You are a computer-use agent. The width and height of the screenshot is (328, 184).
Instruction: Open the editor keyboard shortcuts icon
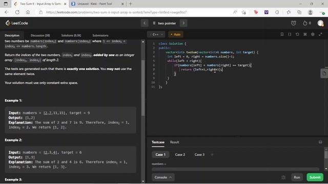(x=305, y=34)
